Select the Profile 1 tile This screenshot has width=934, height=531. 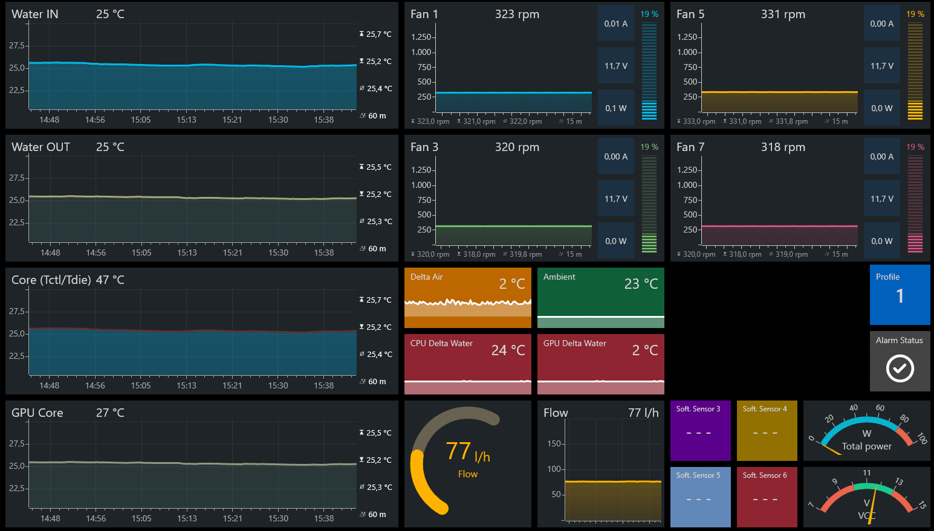pos(900,295)
